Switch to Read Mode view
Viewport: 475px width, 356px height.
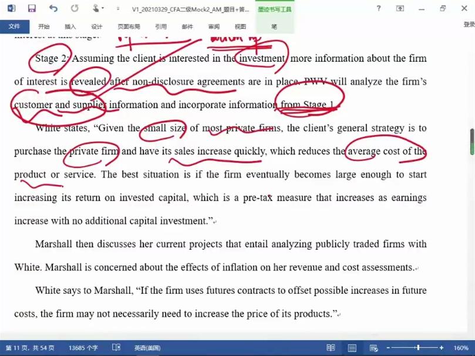tap(331, 348)
